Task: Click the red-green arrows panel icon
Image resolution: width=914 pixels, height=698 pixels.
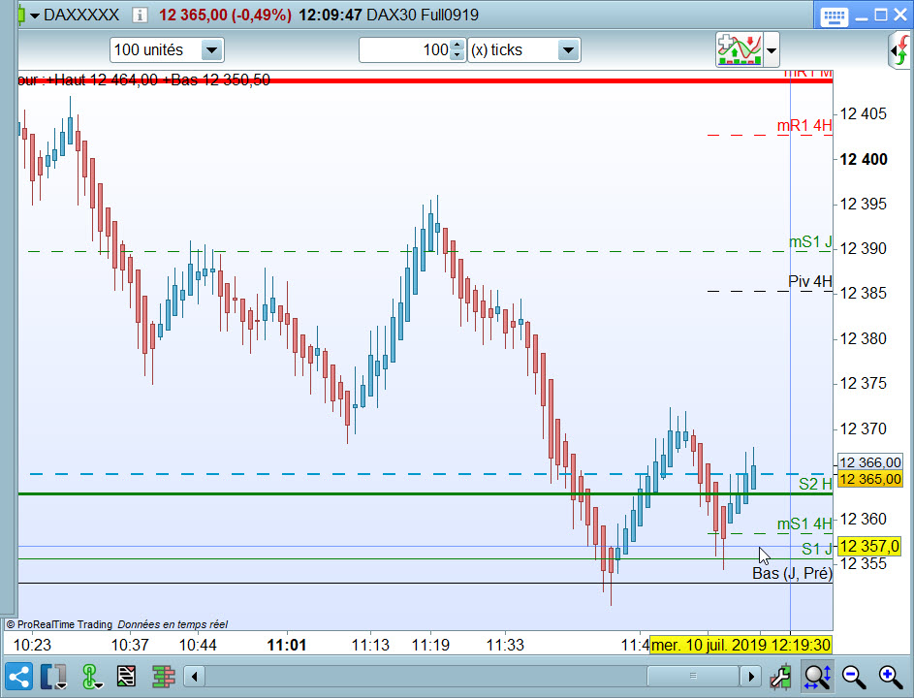Action: pyautogui.click(x=900, y=51)
